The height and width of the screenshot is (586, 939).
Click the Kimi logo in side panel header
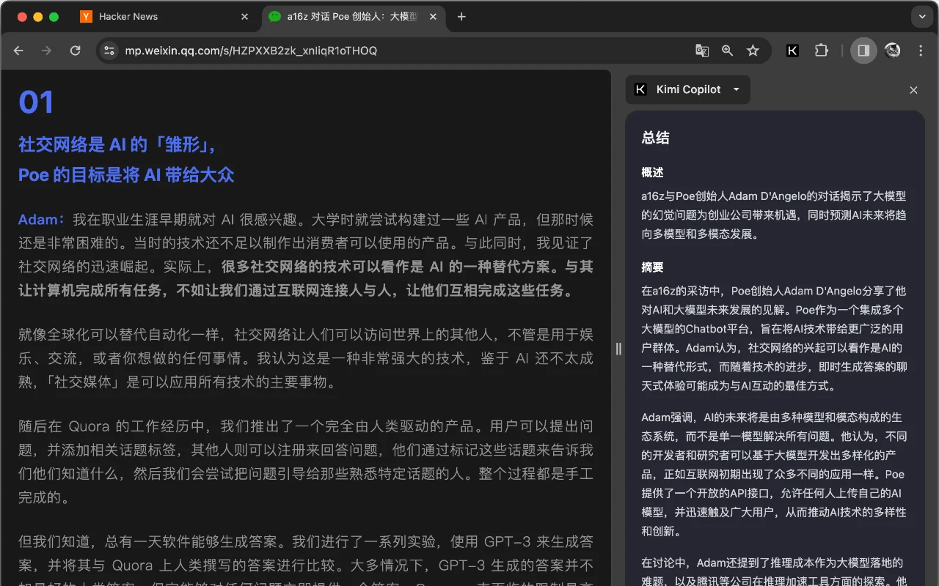click(640, 89)
